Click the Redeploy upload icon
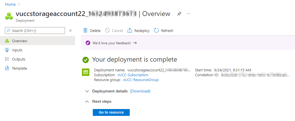295x121 pixels. pos(130,31)
